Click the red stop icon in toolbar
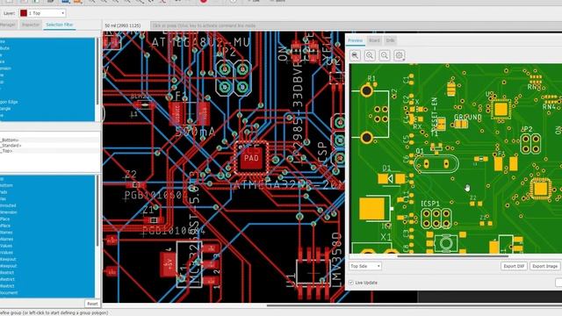 pyautogui.click(x=204, y=1)
